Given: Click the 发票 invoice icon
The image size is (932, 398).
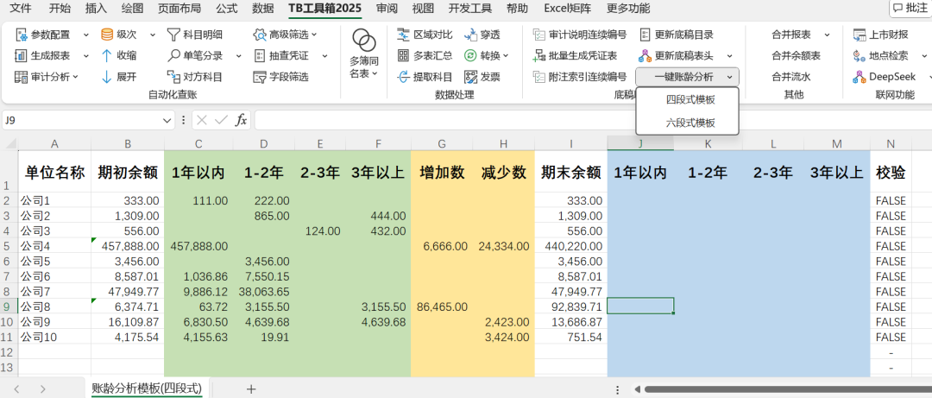Looking at the screenshot, I should [471, 77].
